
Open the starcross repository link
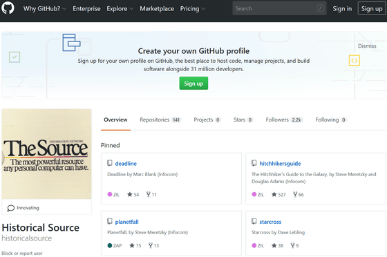(270, 222)
